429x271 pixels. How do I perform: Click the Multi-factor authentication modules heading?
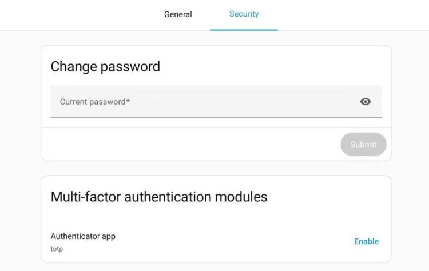(159, 197)
